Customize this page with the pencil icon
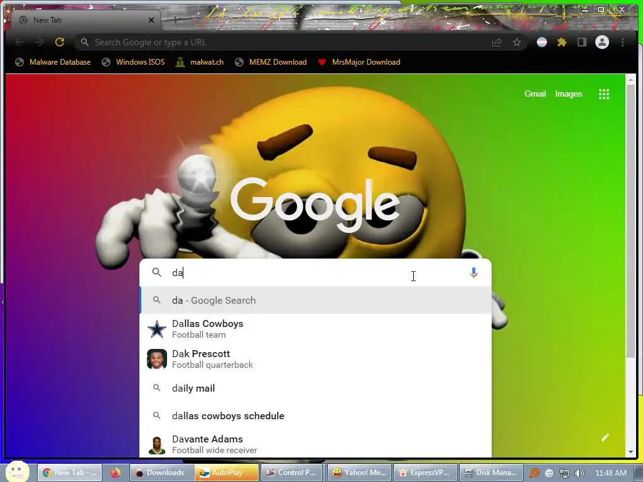The height and width of the screenshot is (482, 643). [x=605, y=437]
